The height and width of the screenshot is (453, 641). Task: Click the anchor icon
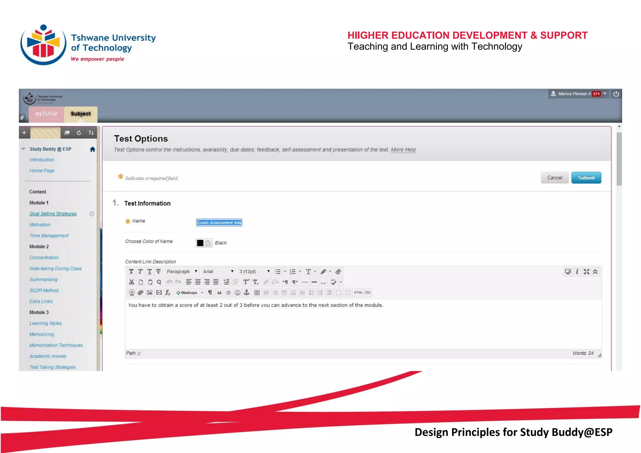point(247,293)
